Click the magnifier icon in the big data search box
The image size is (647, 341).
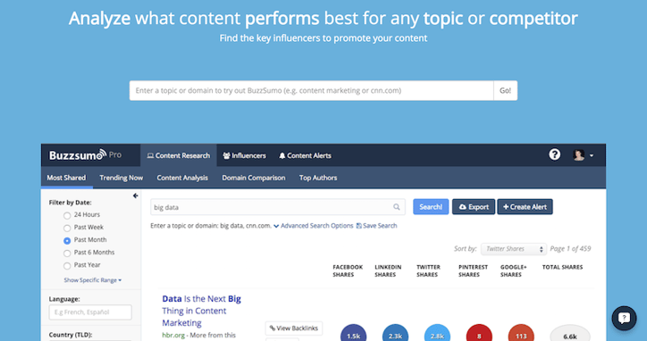tap(396, 207)
